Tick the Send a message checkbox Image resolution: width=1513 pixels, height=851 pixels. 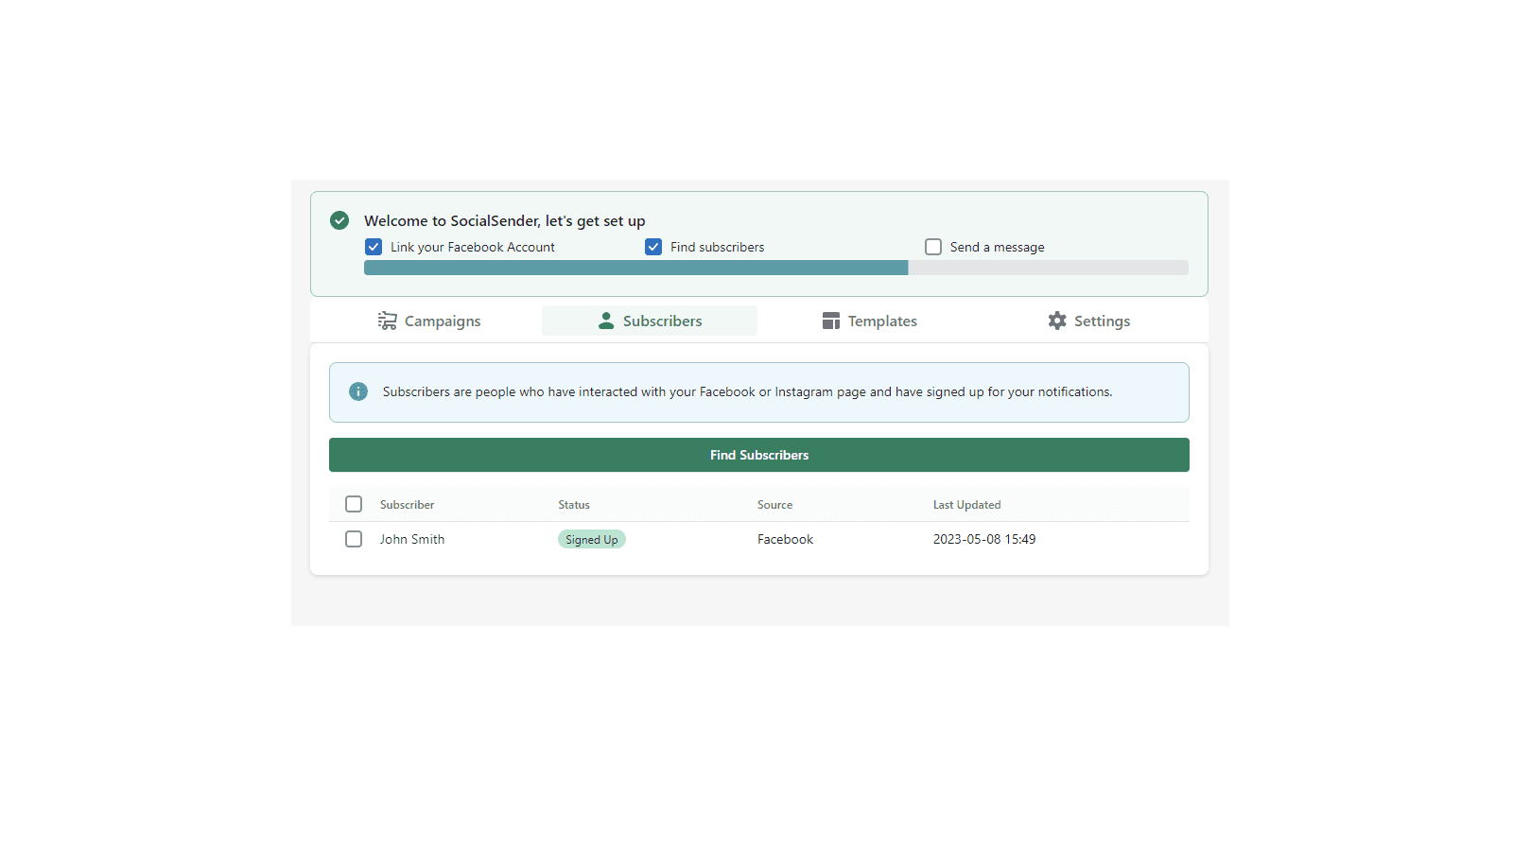tap(933, 247)
